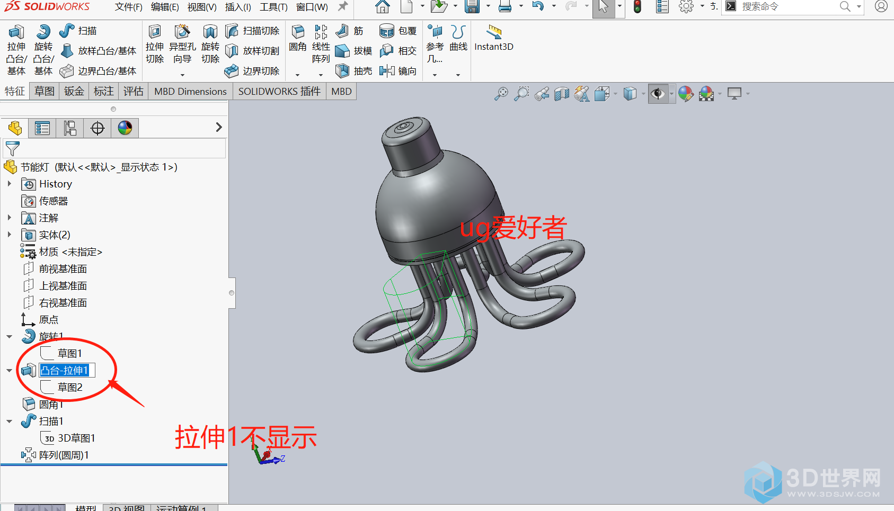Viewport: 894px width, 511px height.
Task: Select the 拉伸凸台/基体 extrude boss tool
Action: [16, 50]
